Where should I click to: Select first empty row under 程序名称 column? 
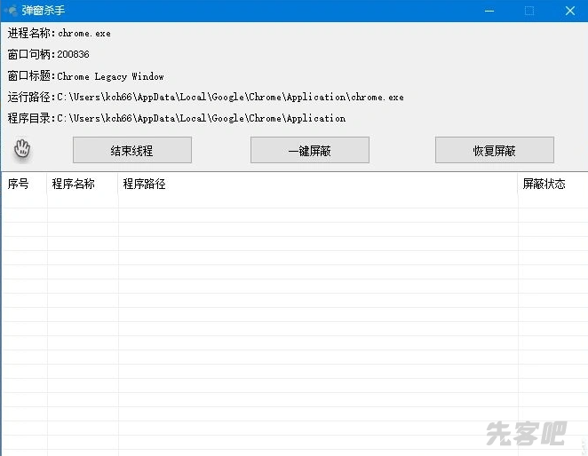[82, 201]
